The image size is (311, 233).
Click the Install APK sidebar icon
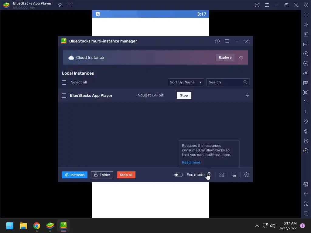306,83
